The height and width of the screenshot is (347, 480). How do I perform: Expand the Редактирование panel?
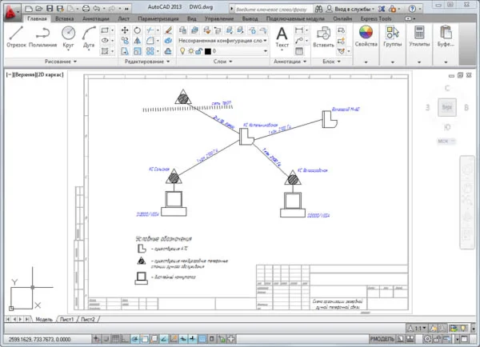click(x=147, y=62)
